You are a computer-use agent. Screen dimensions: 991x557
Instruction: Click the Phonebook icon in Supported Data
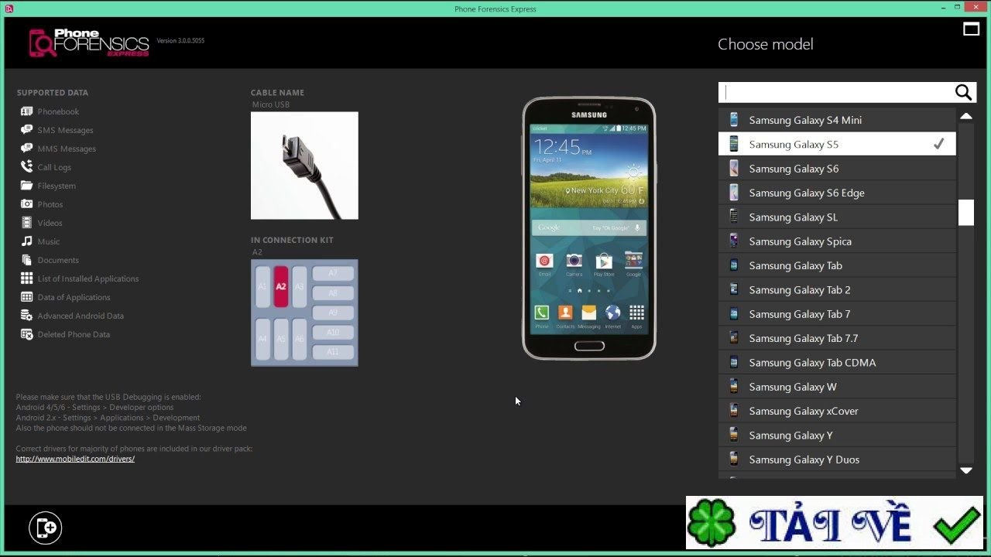click(26, 111)
